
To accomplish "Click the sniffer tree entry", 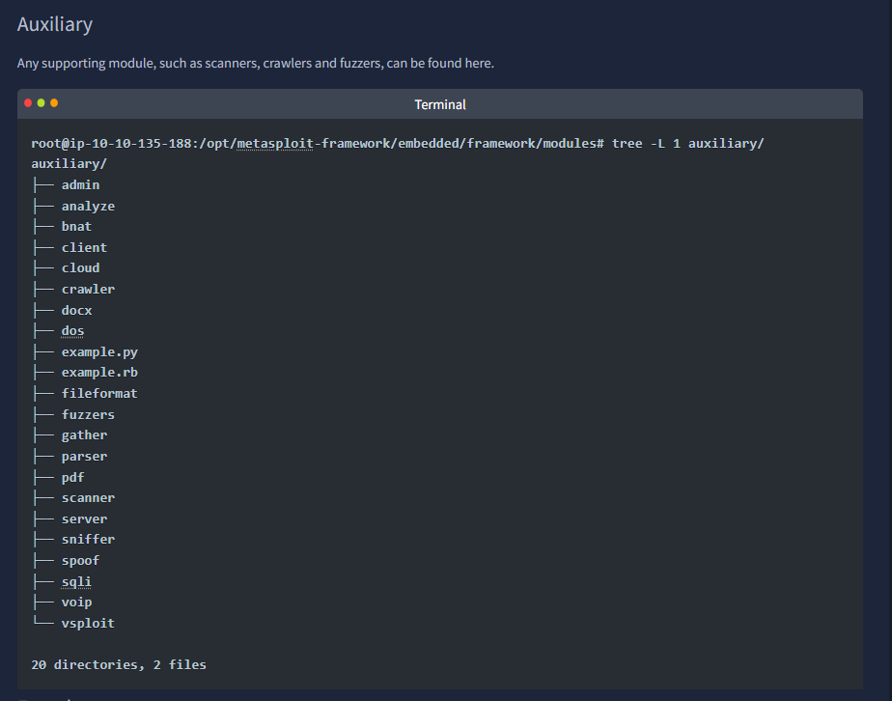I will click(88, 540).
